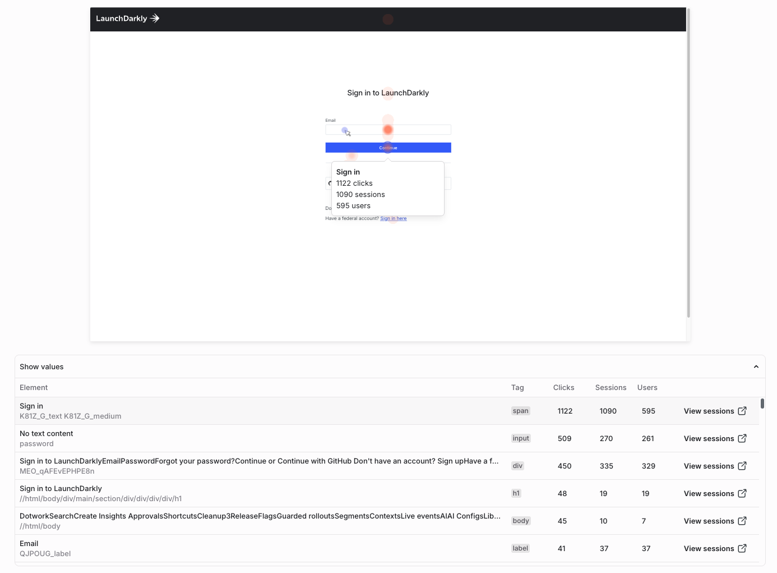Click the Continue button in the preview
This screenshot has width=777, height=573.
pos(388,147)
